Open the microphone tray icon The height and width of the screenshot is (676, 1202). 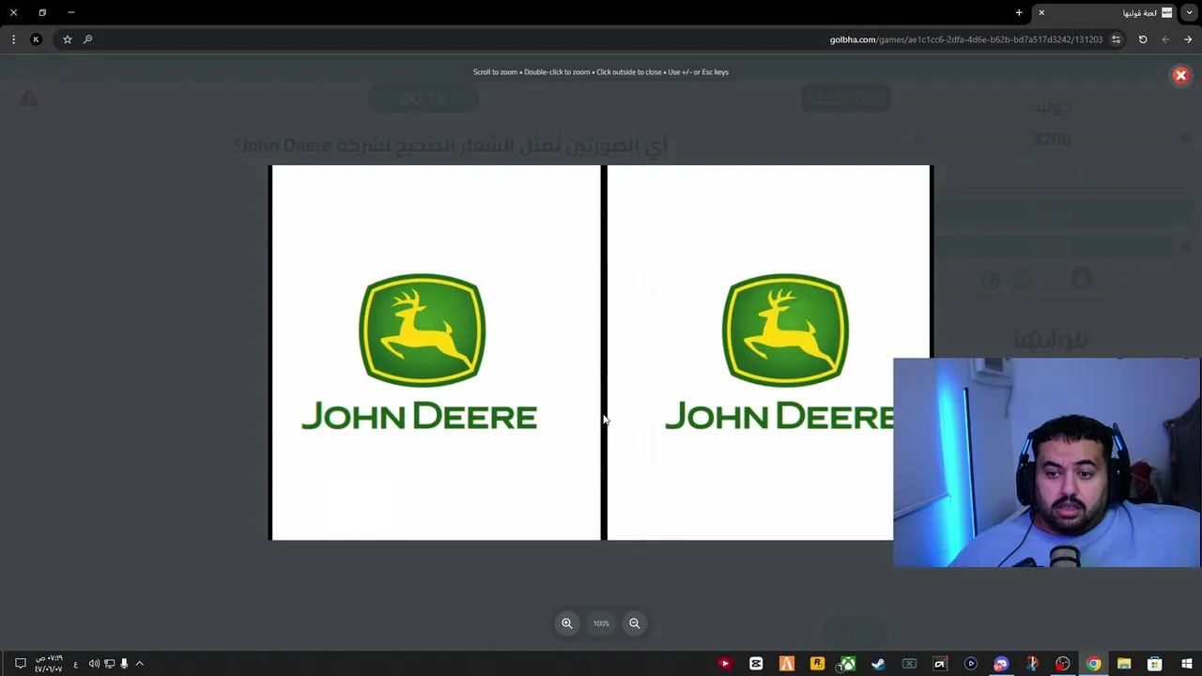tap(124, 664)
